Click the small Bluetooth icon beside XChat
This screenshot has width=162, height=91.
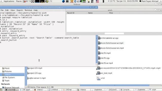tap(75, 1)
